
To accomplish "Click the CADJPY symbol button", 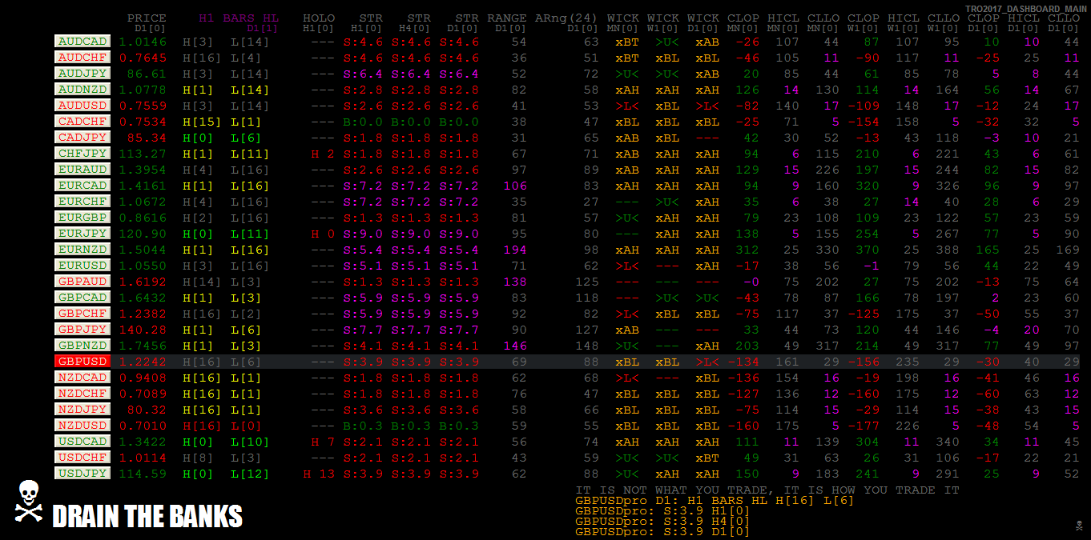I will tap(82, 138).
